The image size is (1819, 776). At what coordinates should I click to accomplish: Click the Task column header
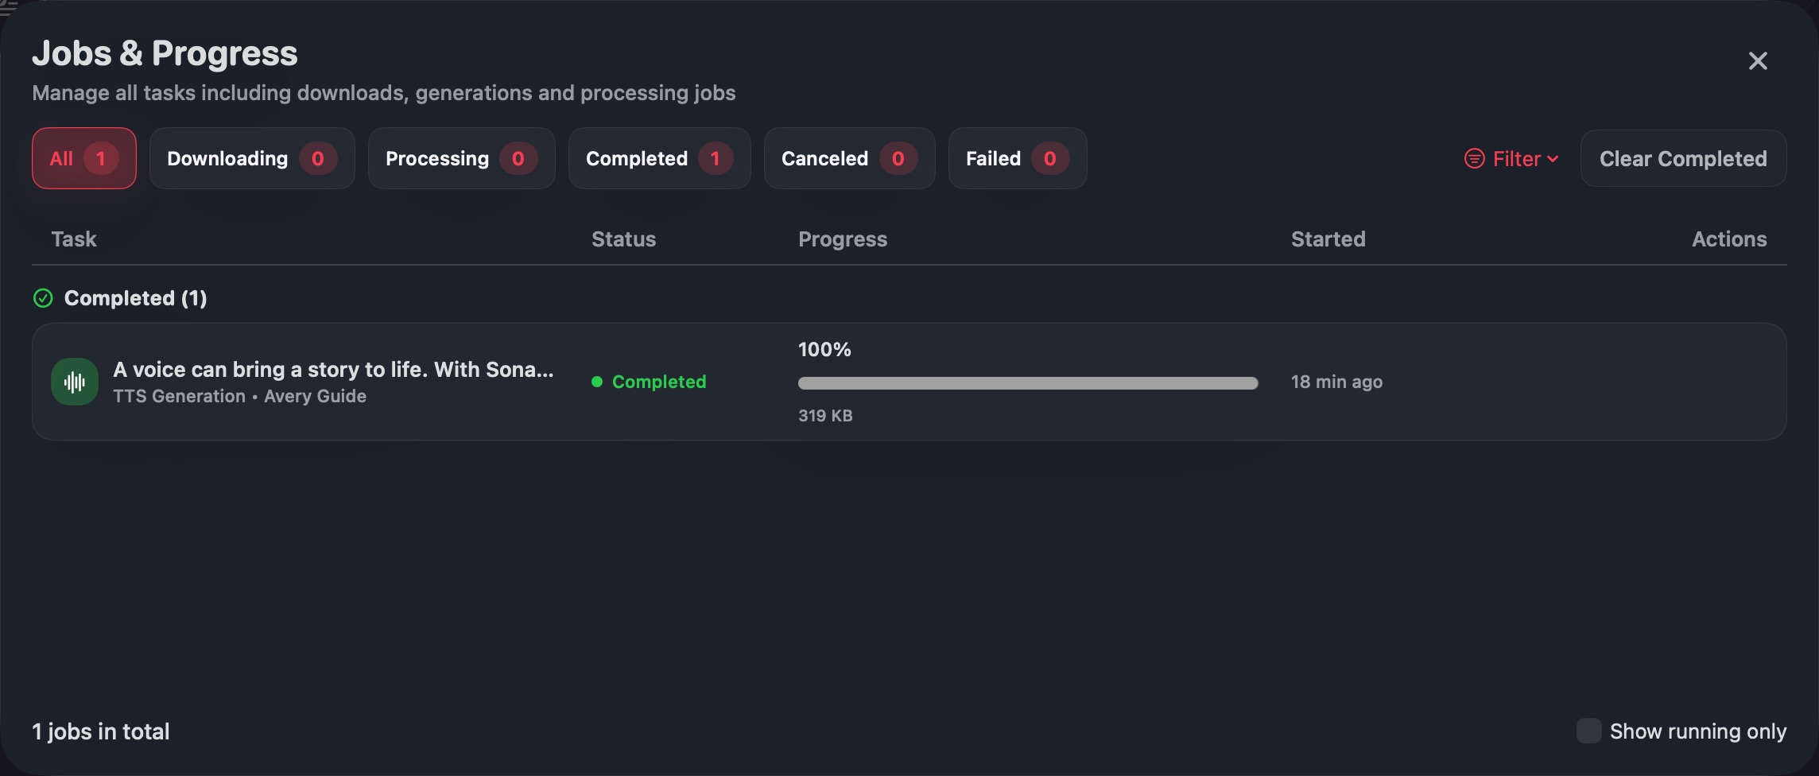(74, 239)
